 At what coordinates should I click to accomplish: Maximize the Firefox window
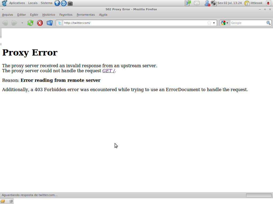(265, 10)
